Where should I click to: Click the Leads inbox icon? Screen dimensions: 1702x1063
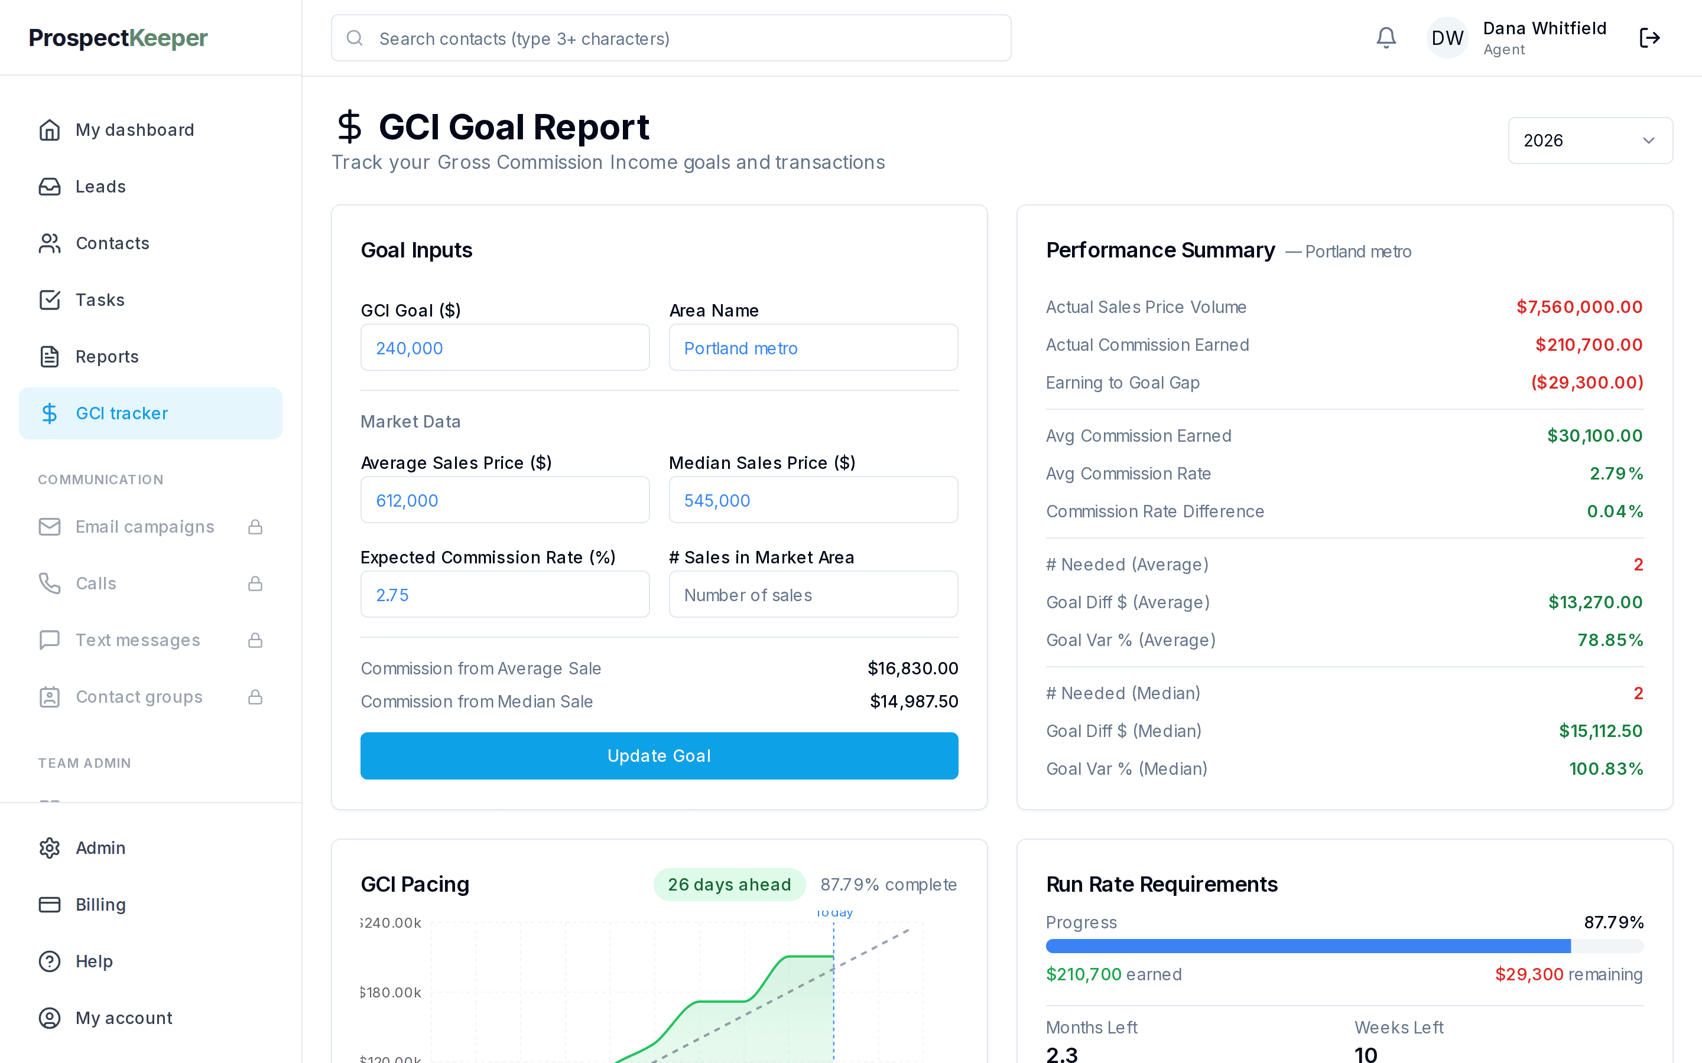49,186
